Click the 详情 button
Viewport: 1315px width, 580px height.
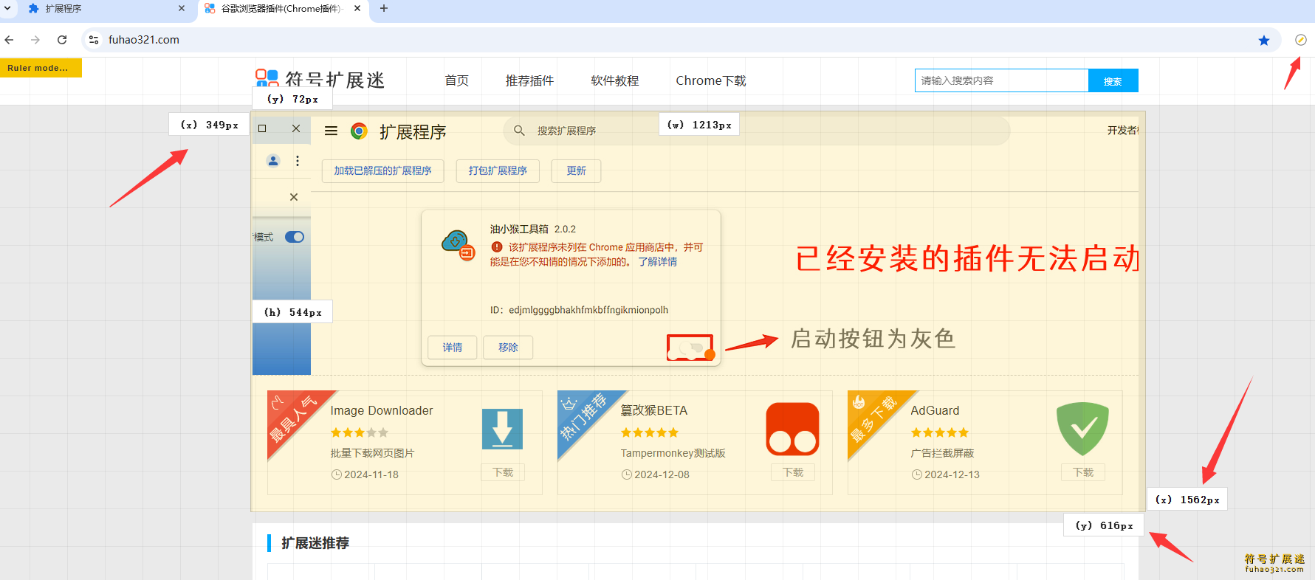point(453,348)
